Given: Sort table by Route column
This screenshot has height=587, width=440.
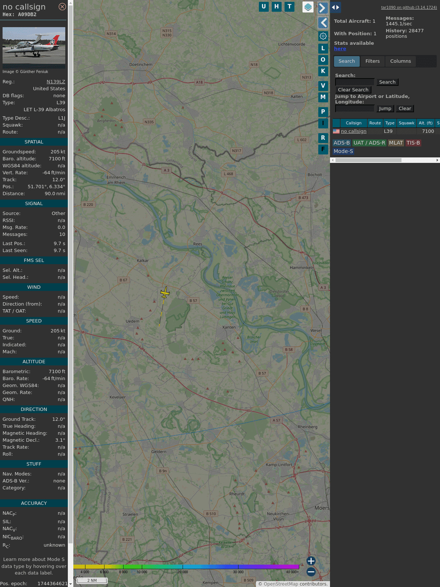Looking at the screenshot, I should pos(375,123).
